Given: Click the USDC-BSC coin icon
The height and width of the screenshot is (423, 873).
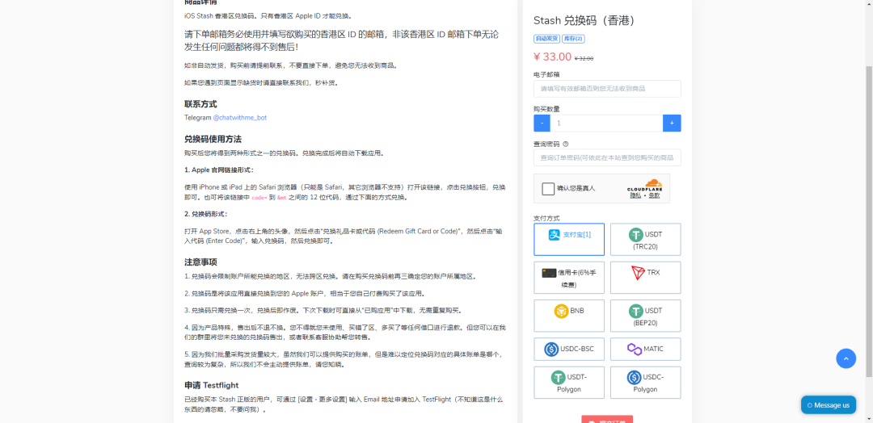Looking at the screenshot, I should pos(551,349).
